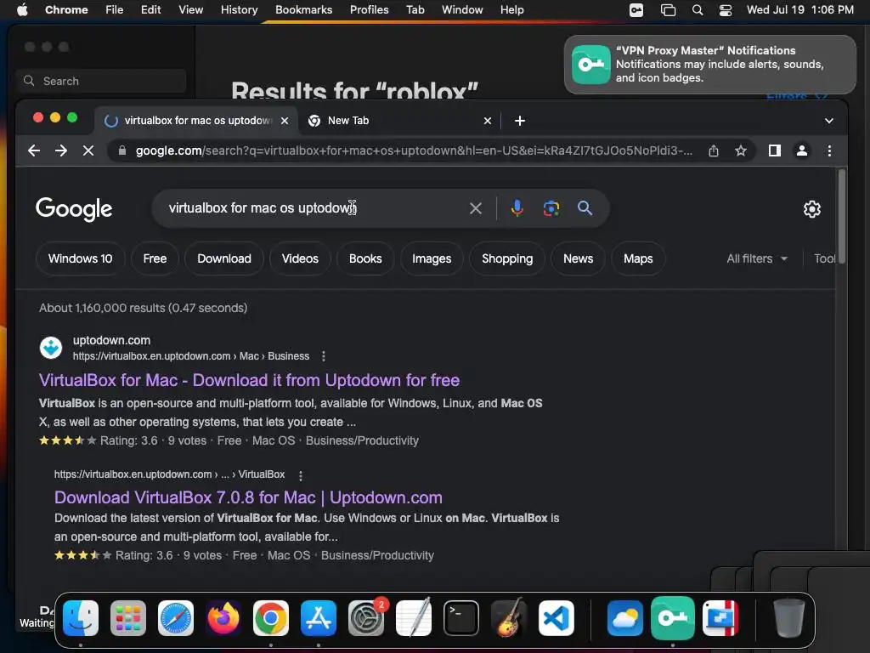Open Launchpad from the Dock
The image size is (870, 653).
tap(128, 618)
